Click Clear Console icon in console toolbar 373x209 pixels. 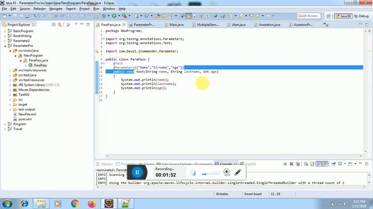pyautogui.click(x=306, y=164)
